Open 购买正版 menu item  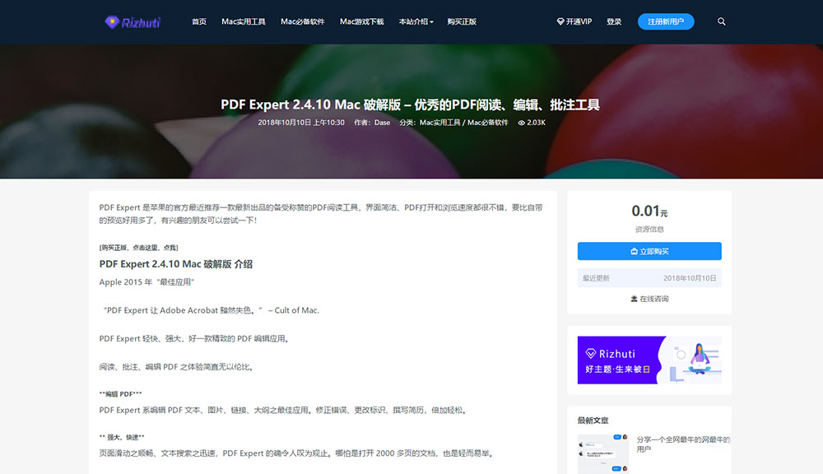[x=462, y=21]
